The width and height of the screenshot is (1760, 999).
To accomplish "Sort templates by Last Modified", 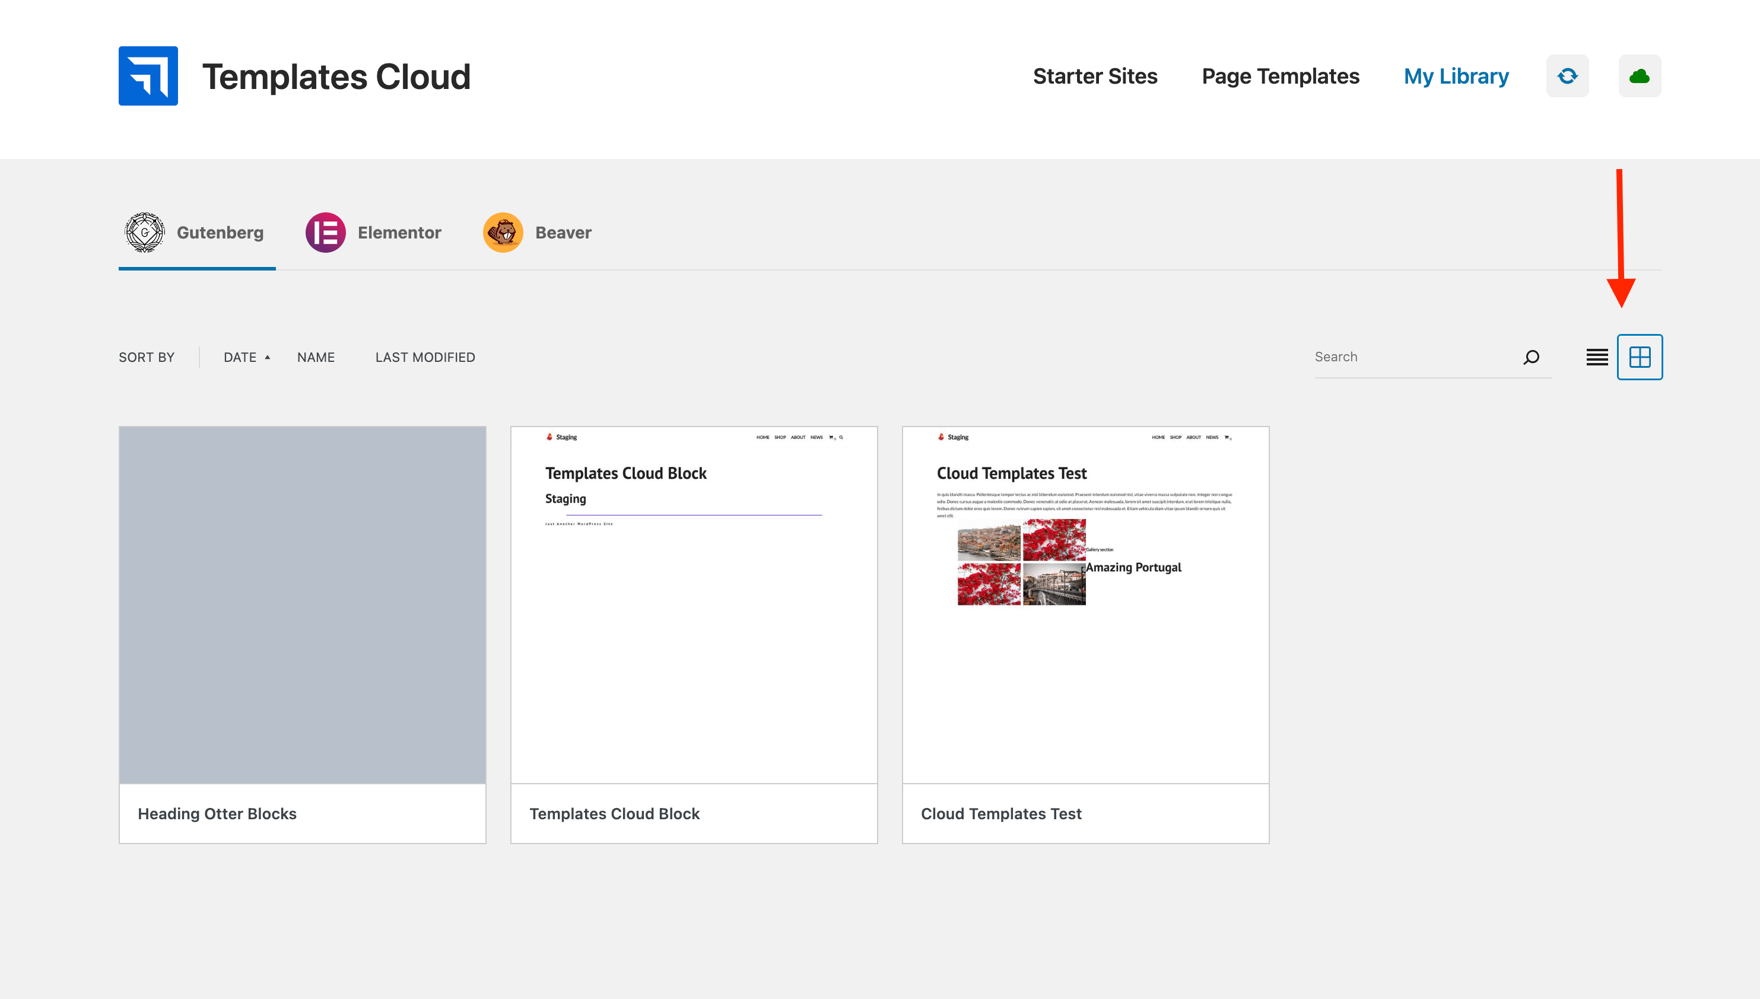I will tap(425, 358).
